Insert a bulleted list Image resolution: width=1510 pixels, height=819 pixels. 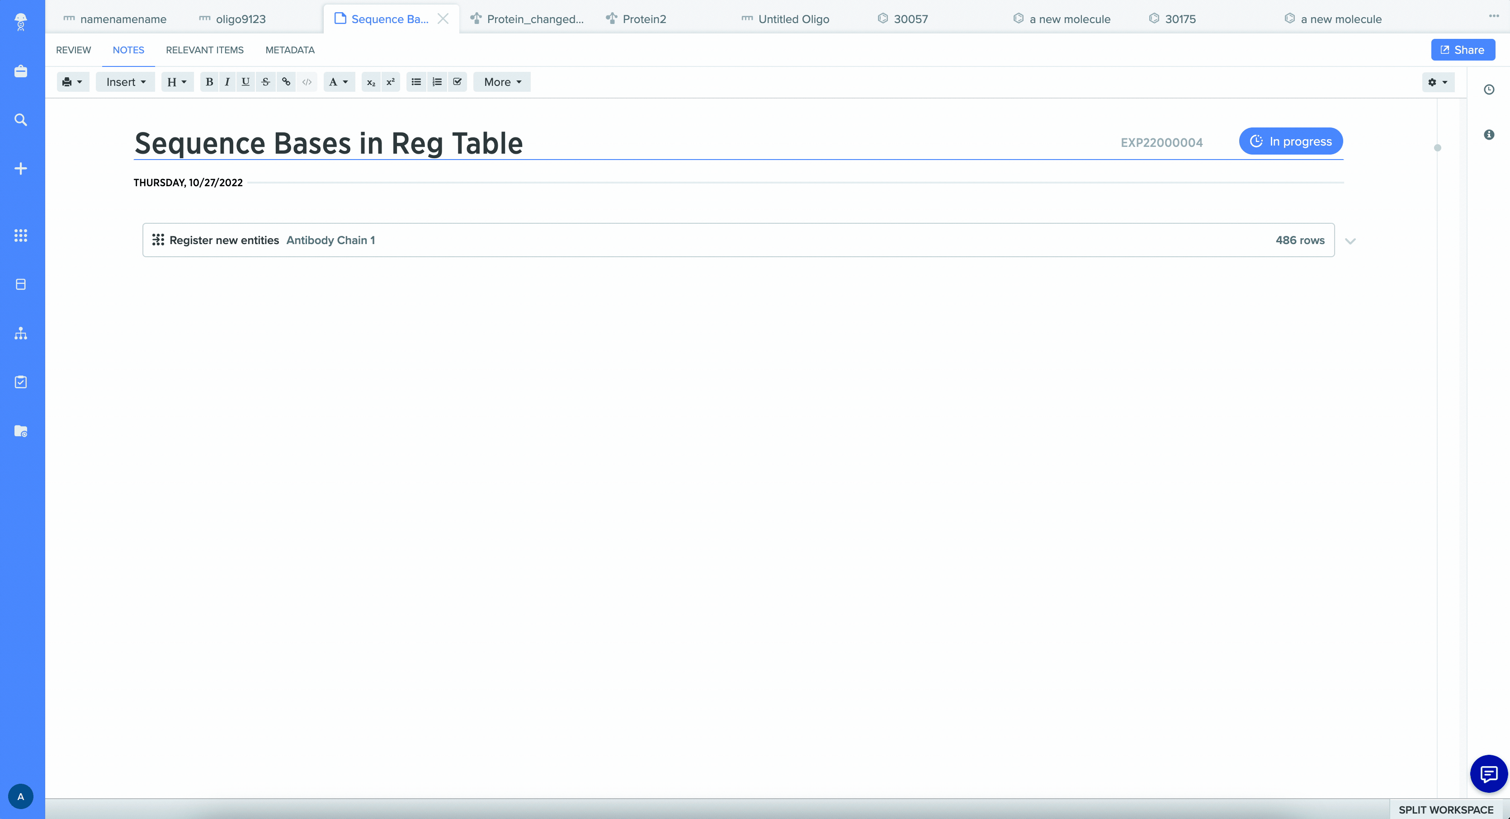coord(416,82)
